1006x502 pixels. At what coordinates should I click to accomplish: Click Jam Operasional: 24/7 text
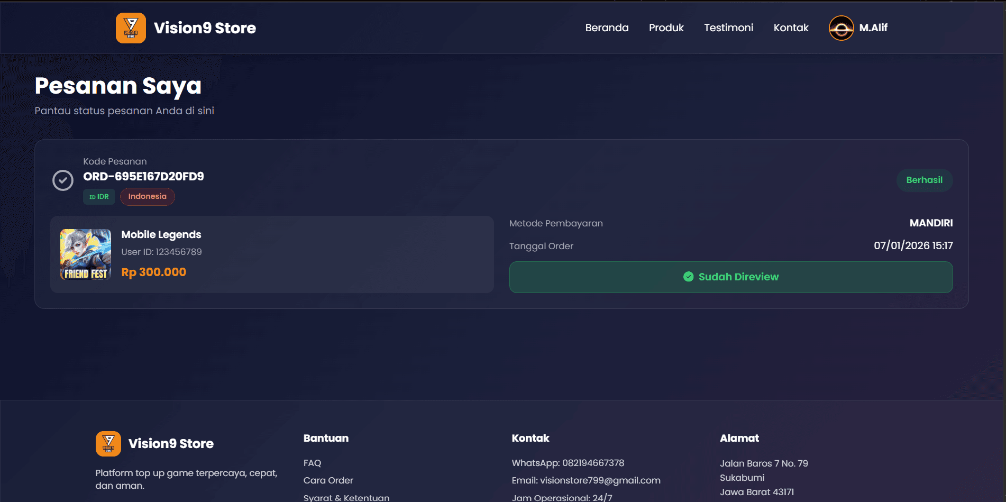[x=562, y=497]
